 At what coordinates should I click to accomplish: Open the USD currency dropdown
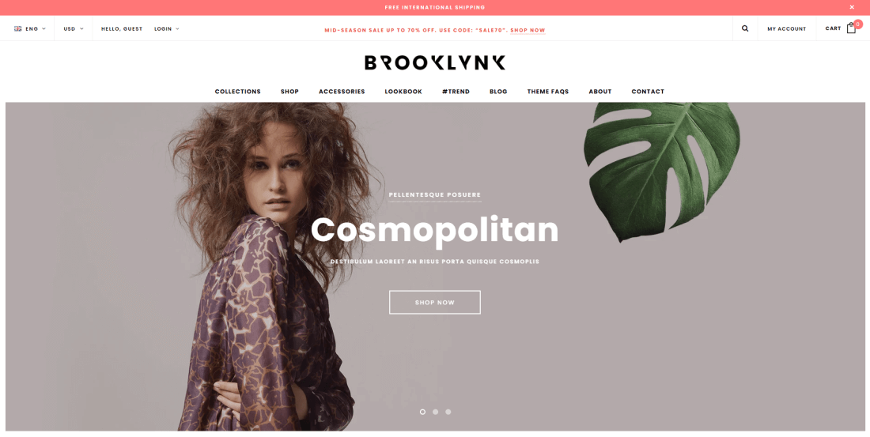74,28
